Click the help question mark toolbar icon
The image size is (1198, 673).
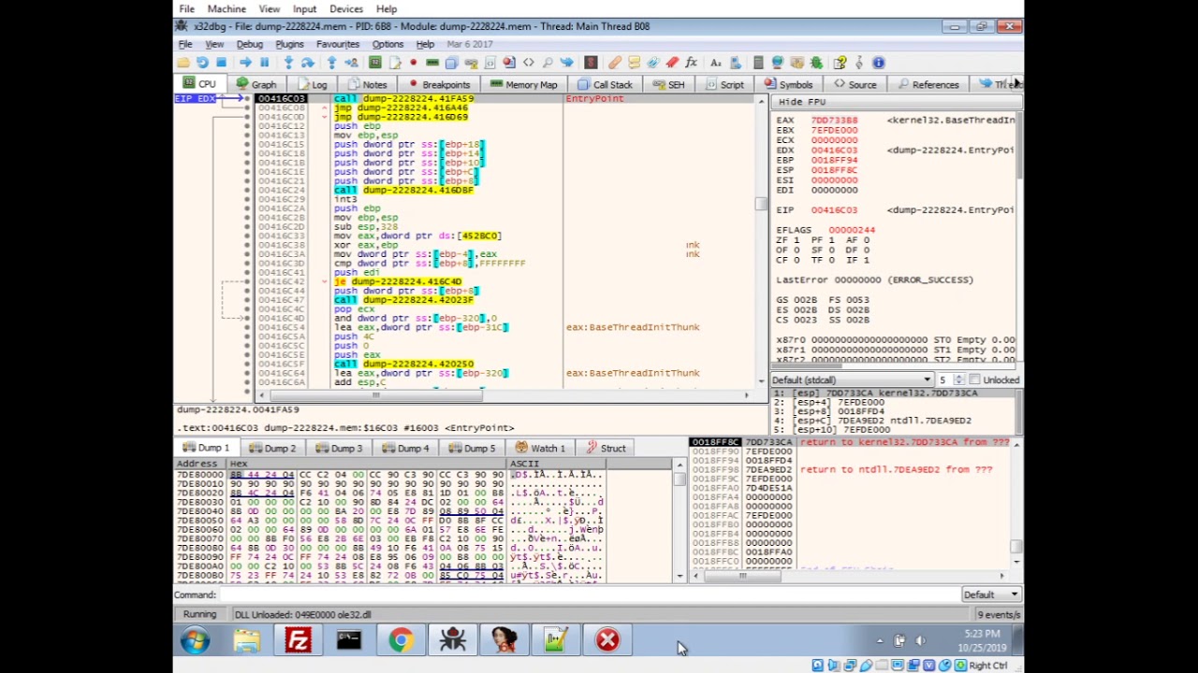[x=840, y=63]
